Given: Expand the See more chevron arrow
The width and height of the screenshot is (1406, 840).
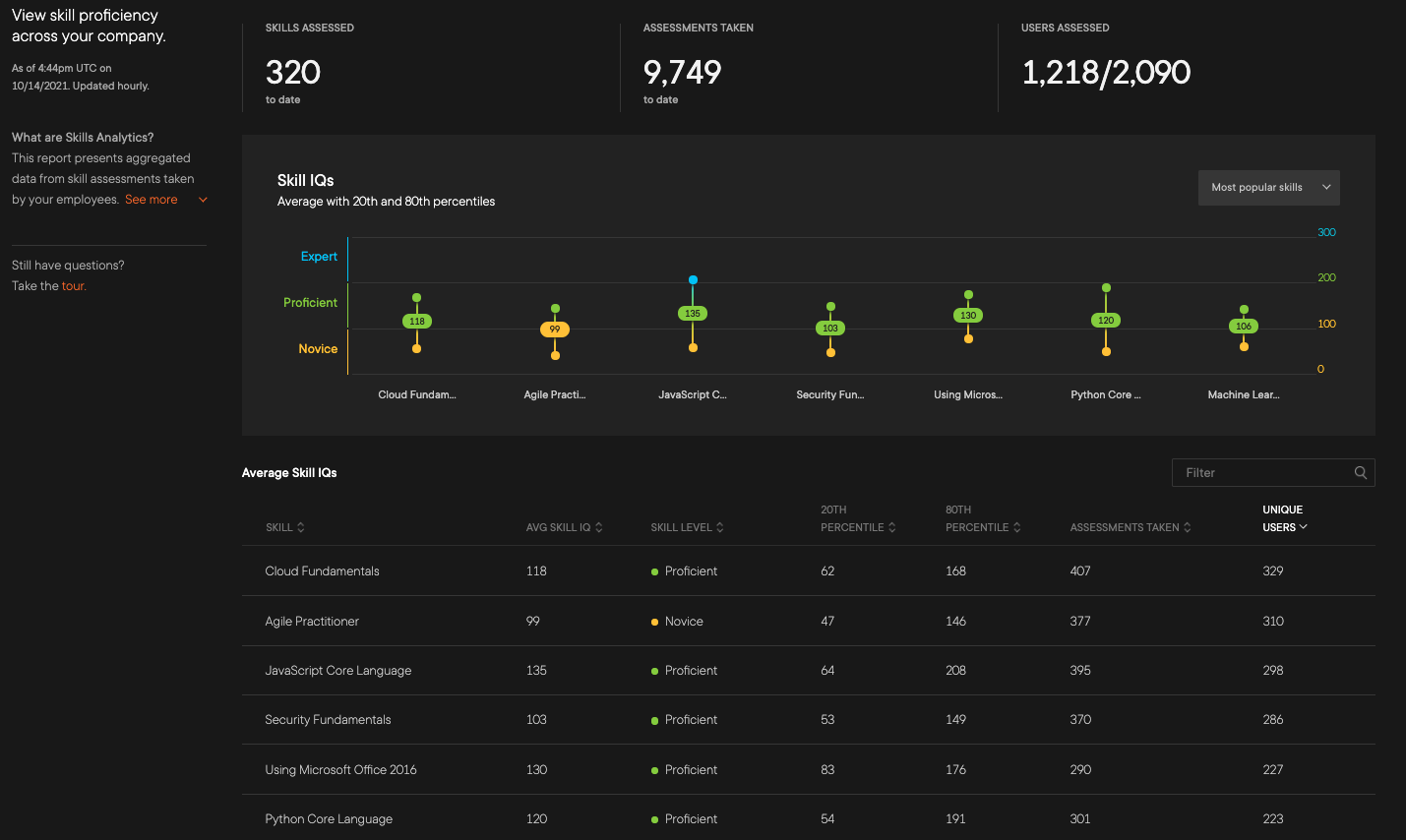Looking at the screenshot, I should [203, 200].
